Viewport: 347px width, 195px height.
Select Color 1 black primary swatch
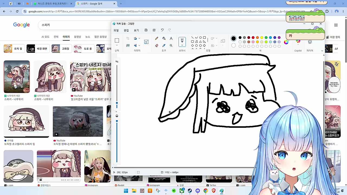[x=233, y=38]
